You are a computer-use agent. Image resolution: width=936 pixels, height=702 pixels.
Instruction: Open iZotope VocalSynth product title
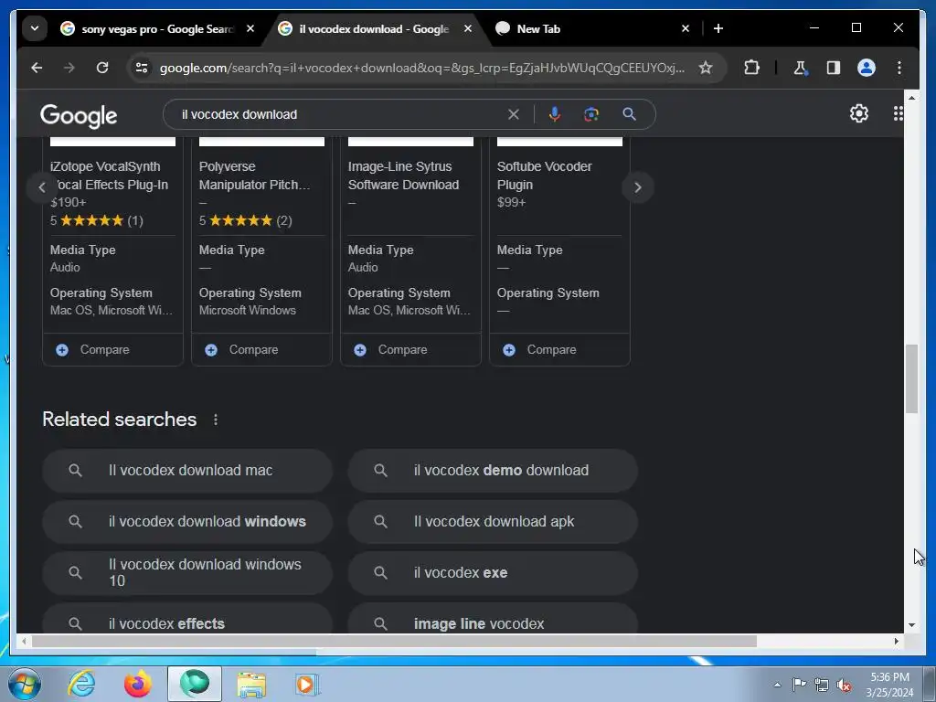110,175
